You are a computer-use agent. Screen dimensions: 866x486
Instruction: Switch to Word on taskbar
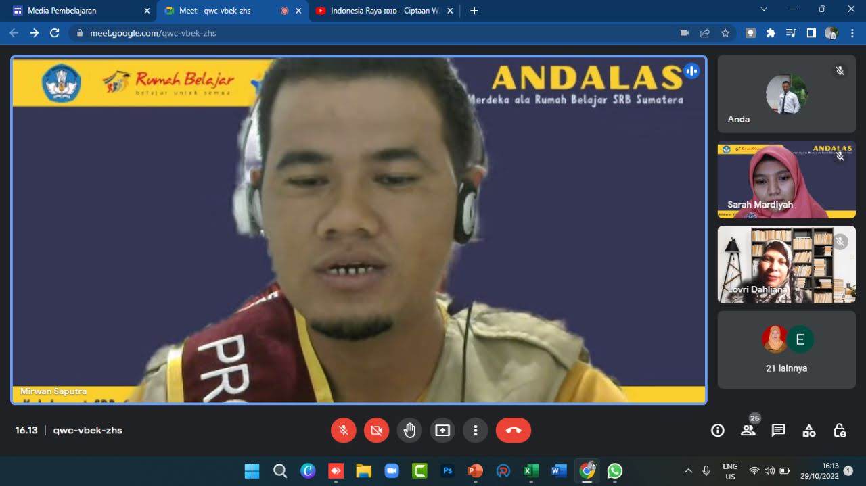pyautogui.click(x=559, y=470)
